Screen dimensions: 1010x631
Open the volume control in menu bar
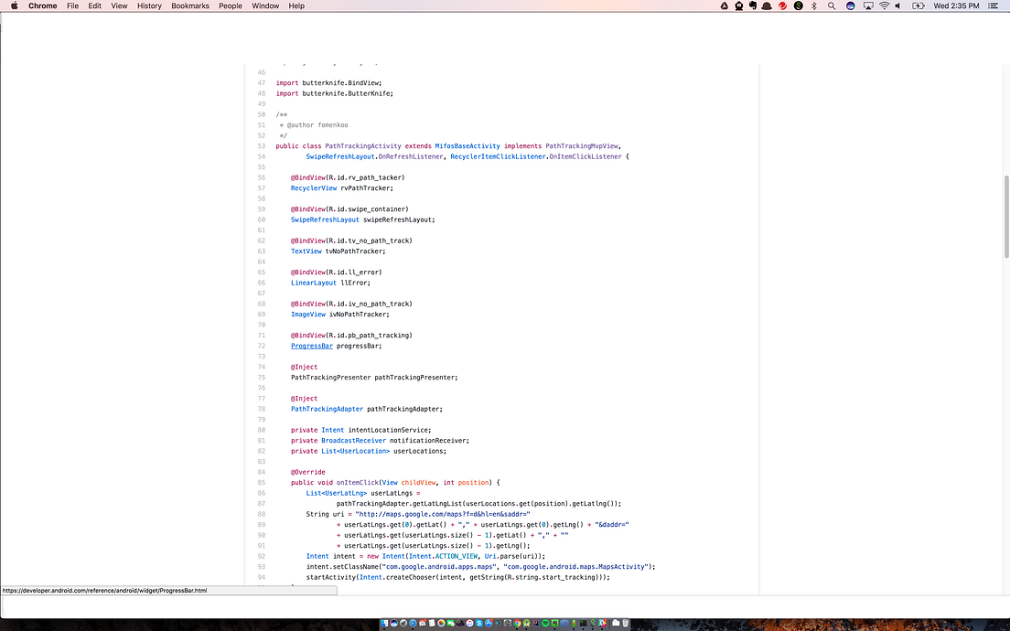point(897,5)
